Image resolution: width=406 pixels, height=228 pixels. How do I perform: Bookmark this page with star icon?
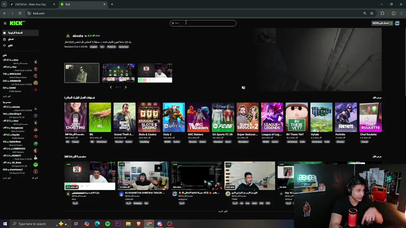point(372,13)
